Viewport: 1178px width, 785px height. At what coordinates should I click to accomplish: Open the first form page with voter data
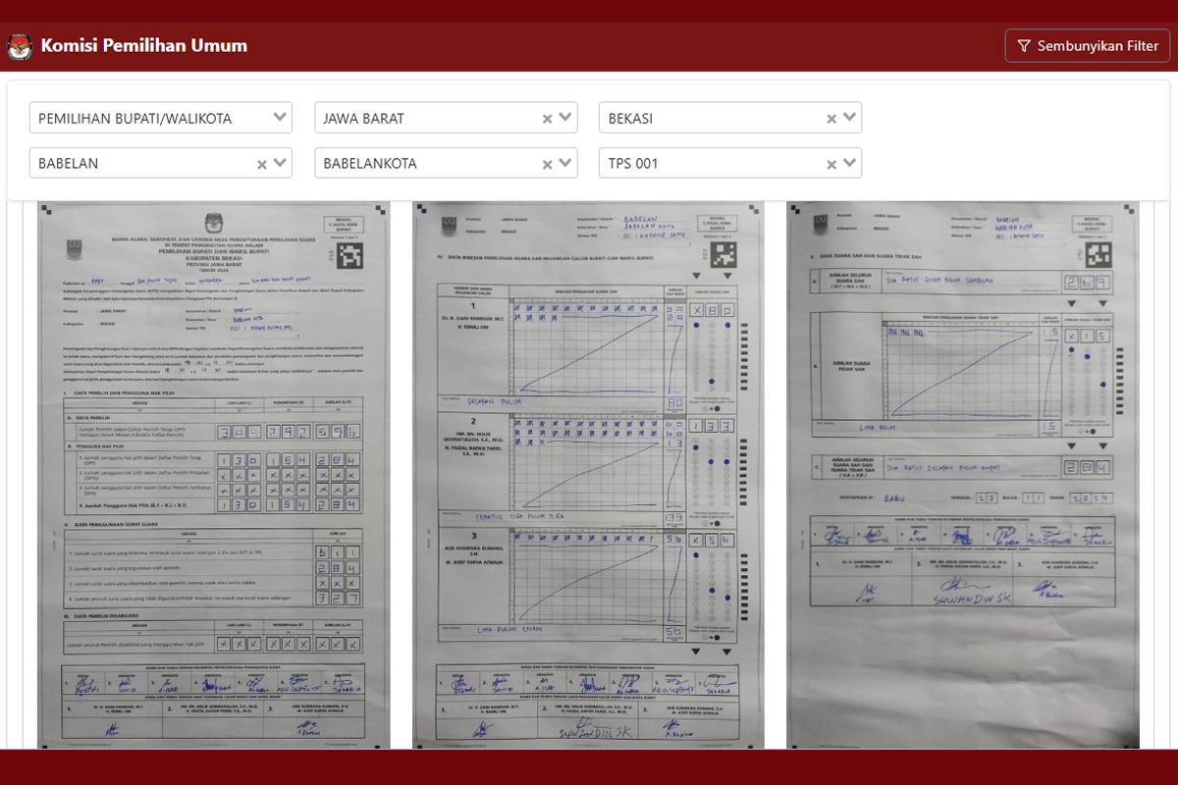click(x=214, y=475)
